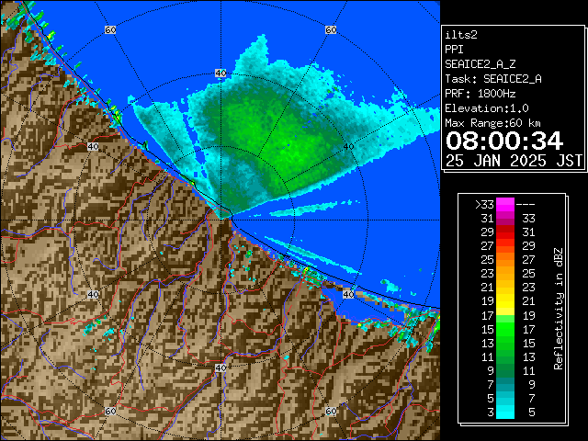Pick the bright green swatch between 15 and 17
Viewport: 588px width, 441px height.
tap(505, 329)
